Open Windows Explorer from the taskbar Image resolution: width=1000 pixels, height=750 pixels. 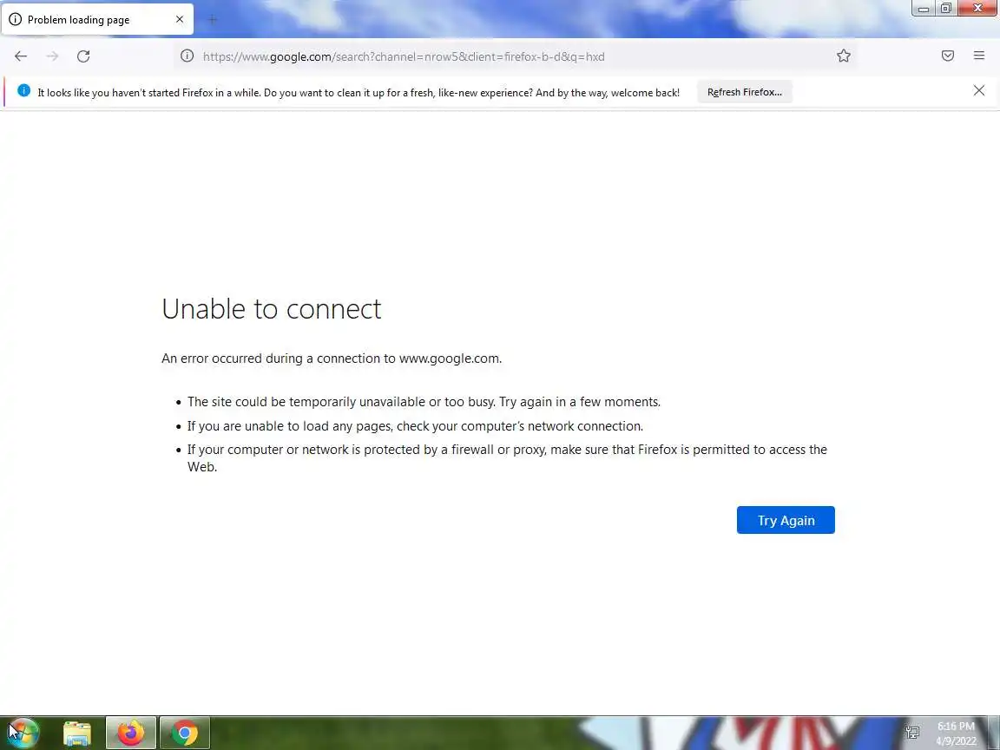pos(77,734)
